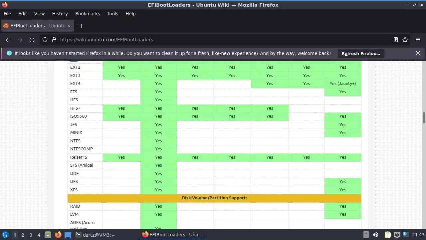Click Disk Volume/Partition Support heading
Viewport: 426px width, 240px height.
pos(214,198)
